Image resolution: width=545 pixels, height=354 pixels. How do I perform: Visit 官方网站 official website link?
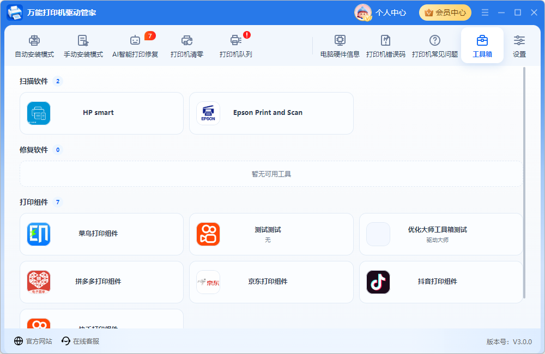pos(39,341)
